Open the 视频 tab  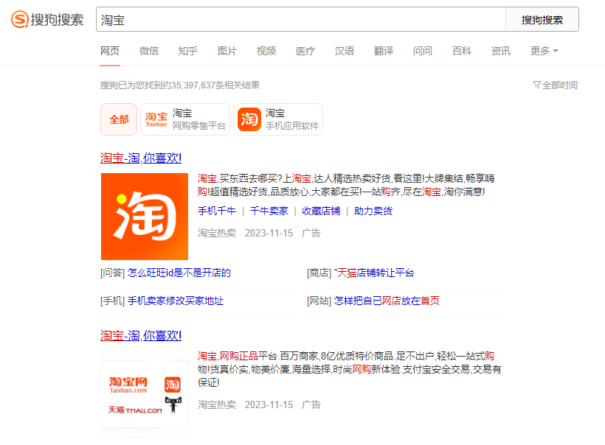coord(266,51)
